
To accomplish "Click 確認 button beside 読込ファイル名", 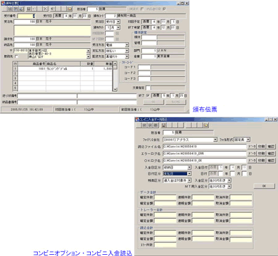I will pyautogui.click(x=271, y=146).
